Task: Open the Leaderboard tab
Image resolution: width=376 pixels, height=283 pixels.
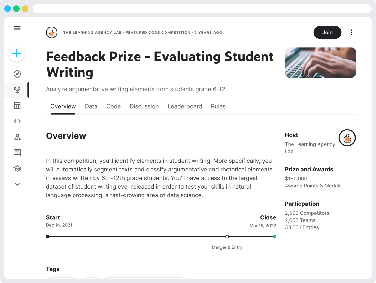Action: (x=185, y=106)
